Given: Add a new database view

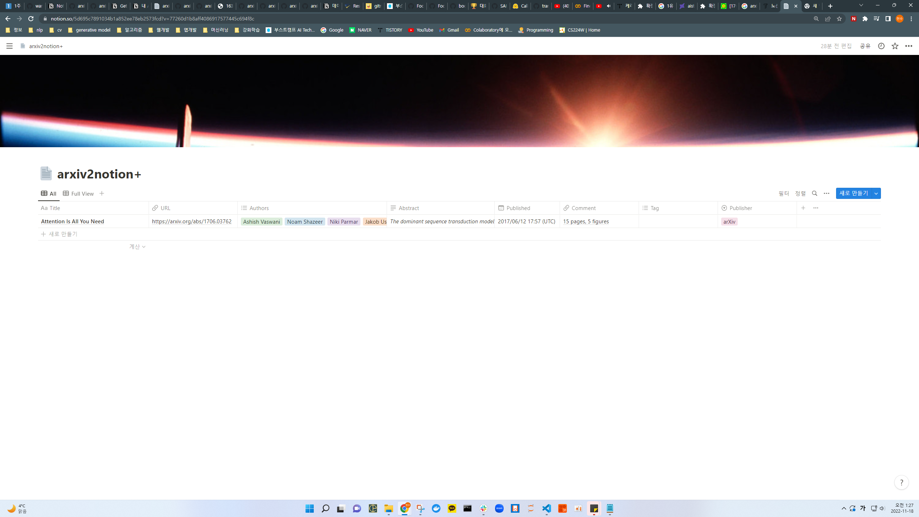Looking at the screenshot, I should (102, 194).
